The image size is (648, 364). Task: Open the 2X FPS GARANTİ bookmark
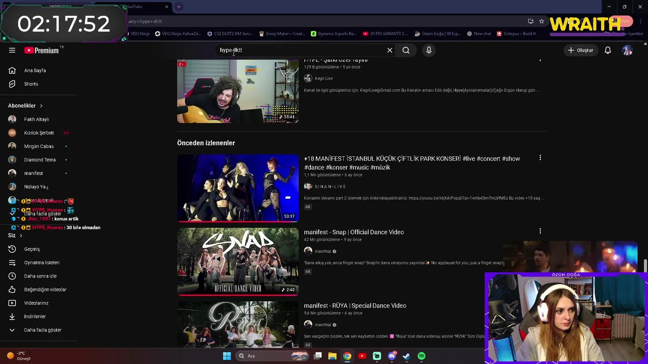[385, 34]
